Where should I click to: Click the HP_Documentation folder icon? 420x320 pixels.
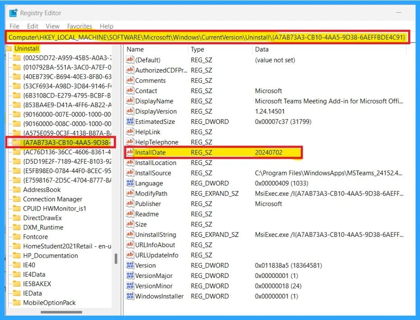click(17, 255)
